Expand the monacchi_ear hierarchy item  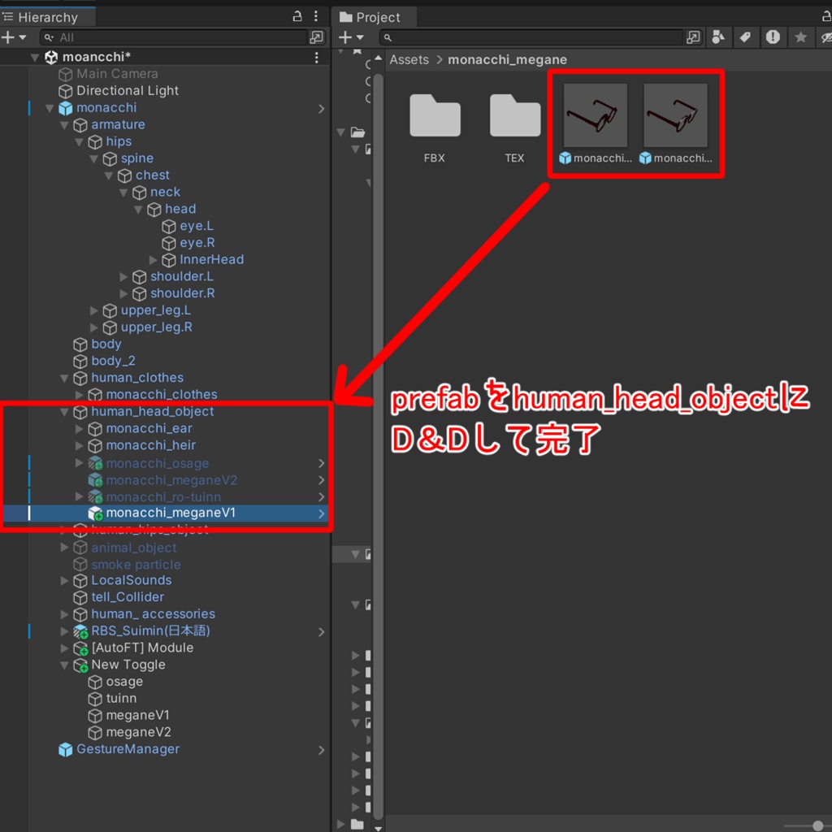(x=79, y=429)
